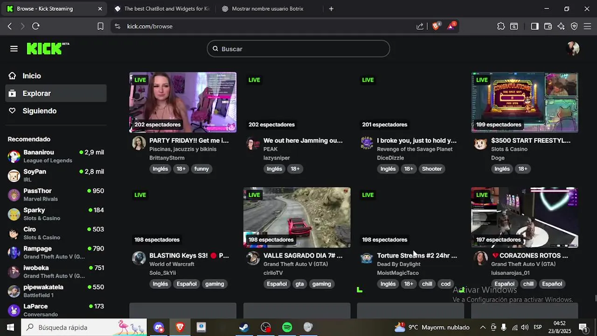Open CORAZONES ROTOS stream thumbnail
The width and height of the screenshot is (597, 336).
pyautogui.click(x=525, y=217)
